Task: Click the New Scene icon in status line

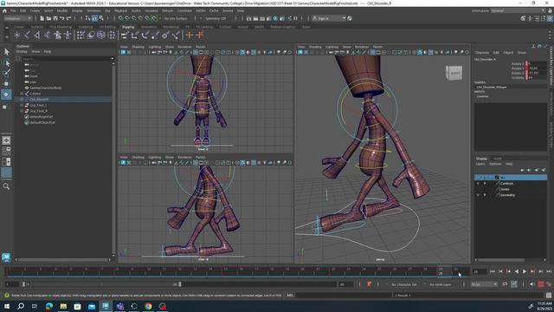Action: pyautogui.click(x=42, y=18)
